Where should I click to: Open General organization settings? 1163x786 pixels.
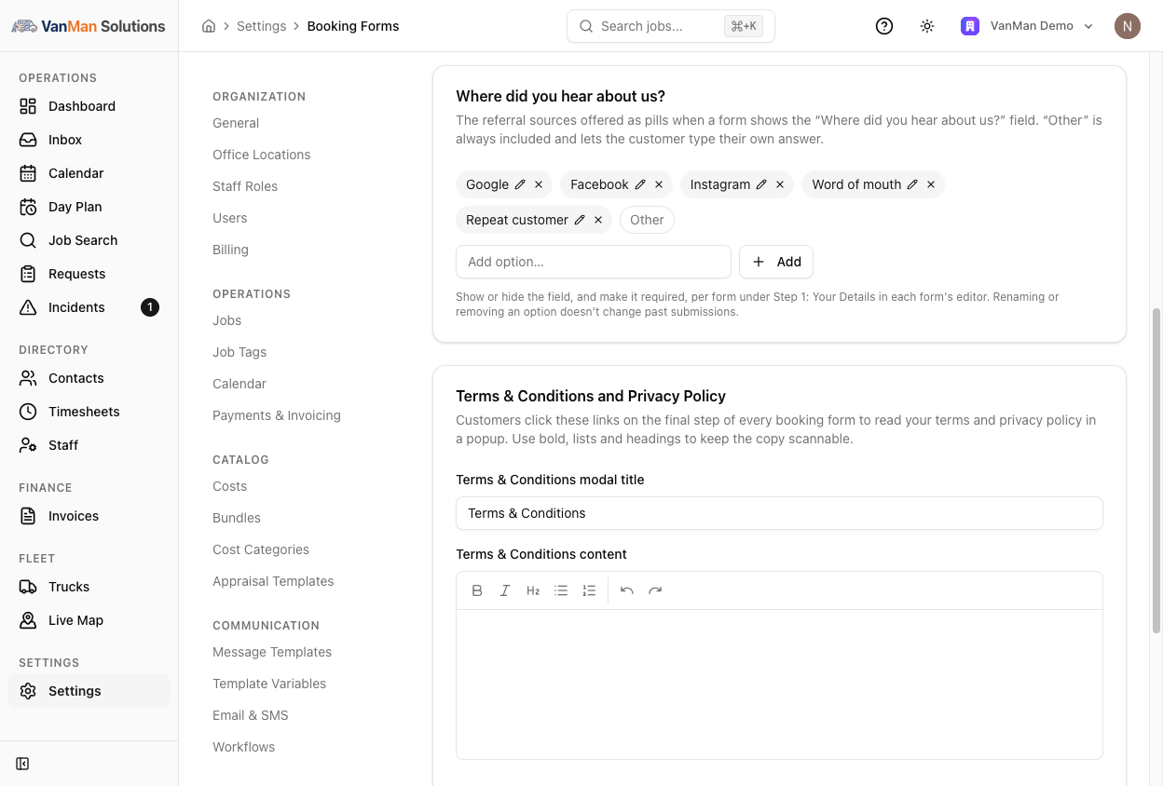pos(236,123)
